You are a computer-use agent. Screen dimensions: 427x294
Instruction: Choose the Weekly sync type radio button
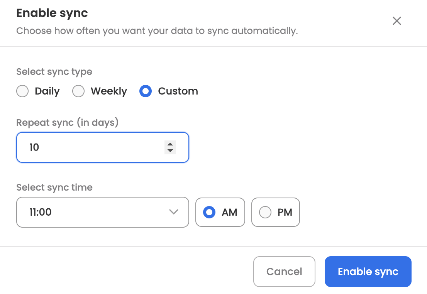click(78, 91)
